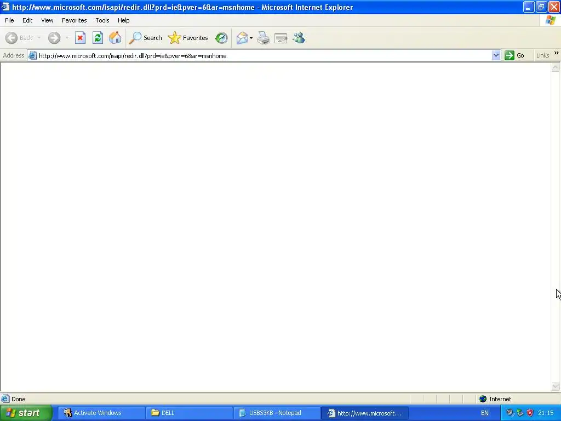561x421 pixels.
Task: Print the page with printer icon
Action: 264,38
